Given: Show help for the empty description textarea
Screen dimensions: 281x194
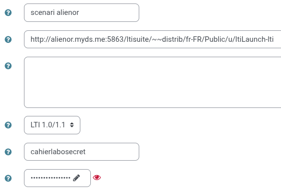Looking at the screenshot, I should click(x=8, y=66).
